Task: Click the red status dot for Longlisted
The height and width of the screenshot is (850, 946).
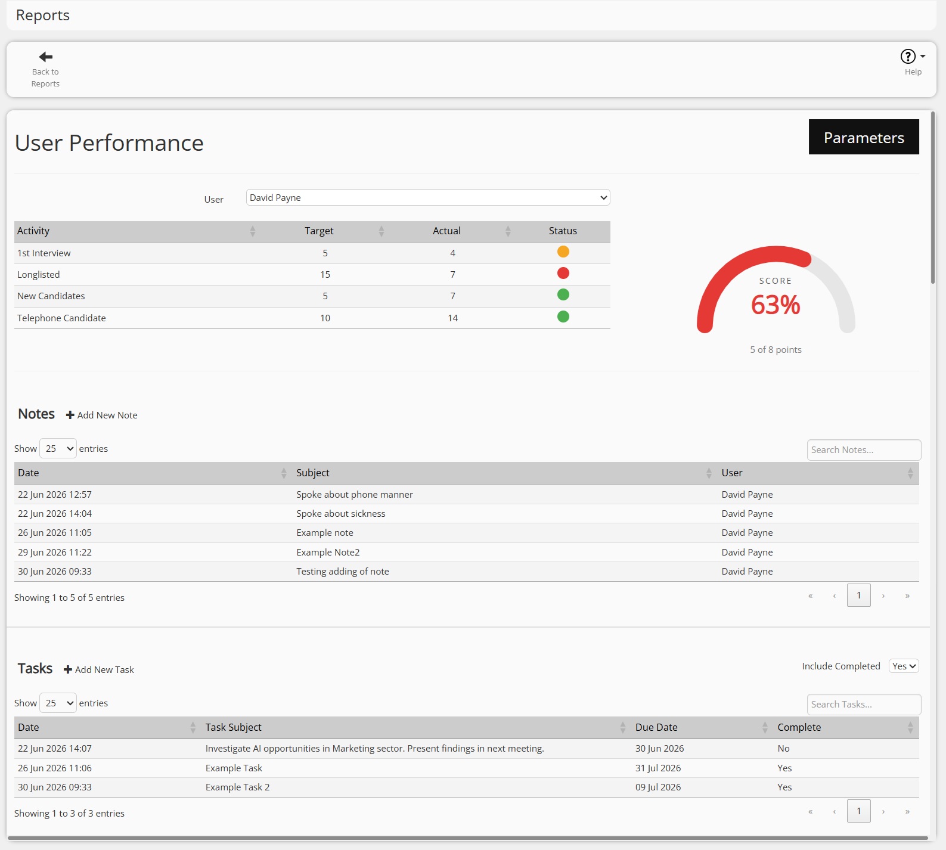Action: [x=563, y=273]
